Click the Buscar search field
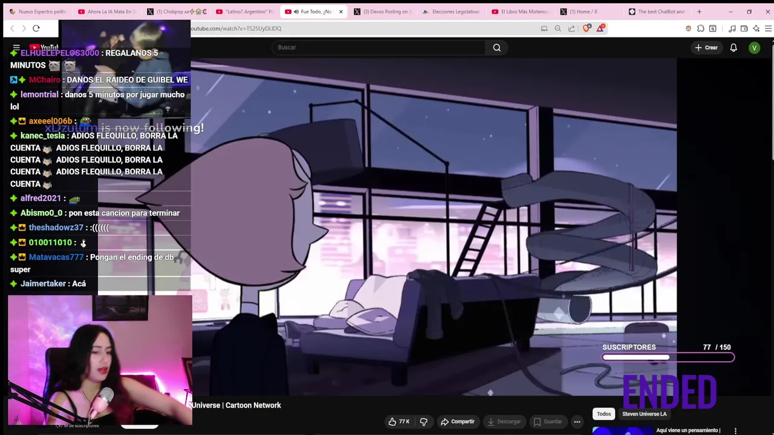Viewport: 774px width, 435px height. [379, 48]
